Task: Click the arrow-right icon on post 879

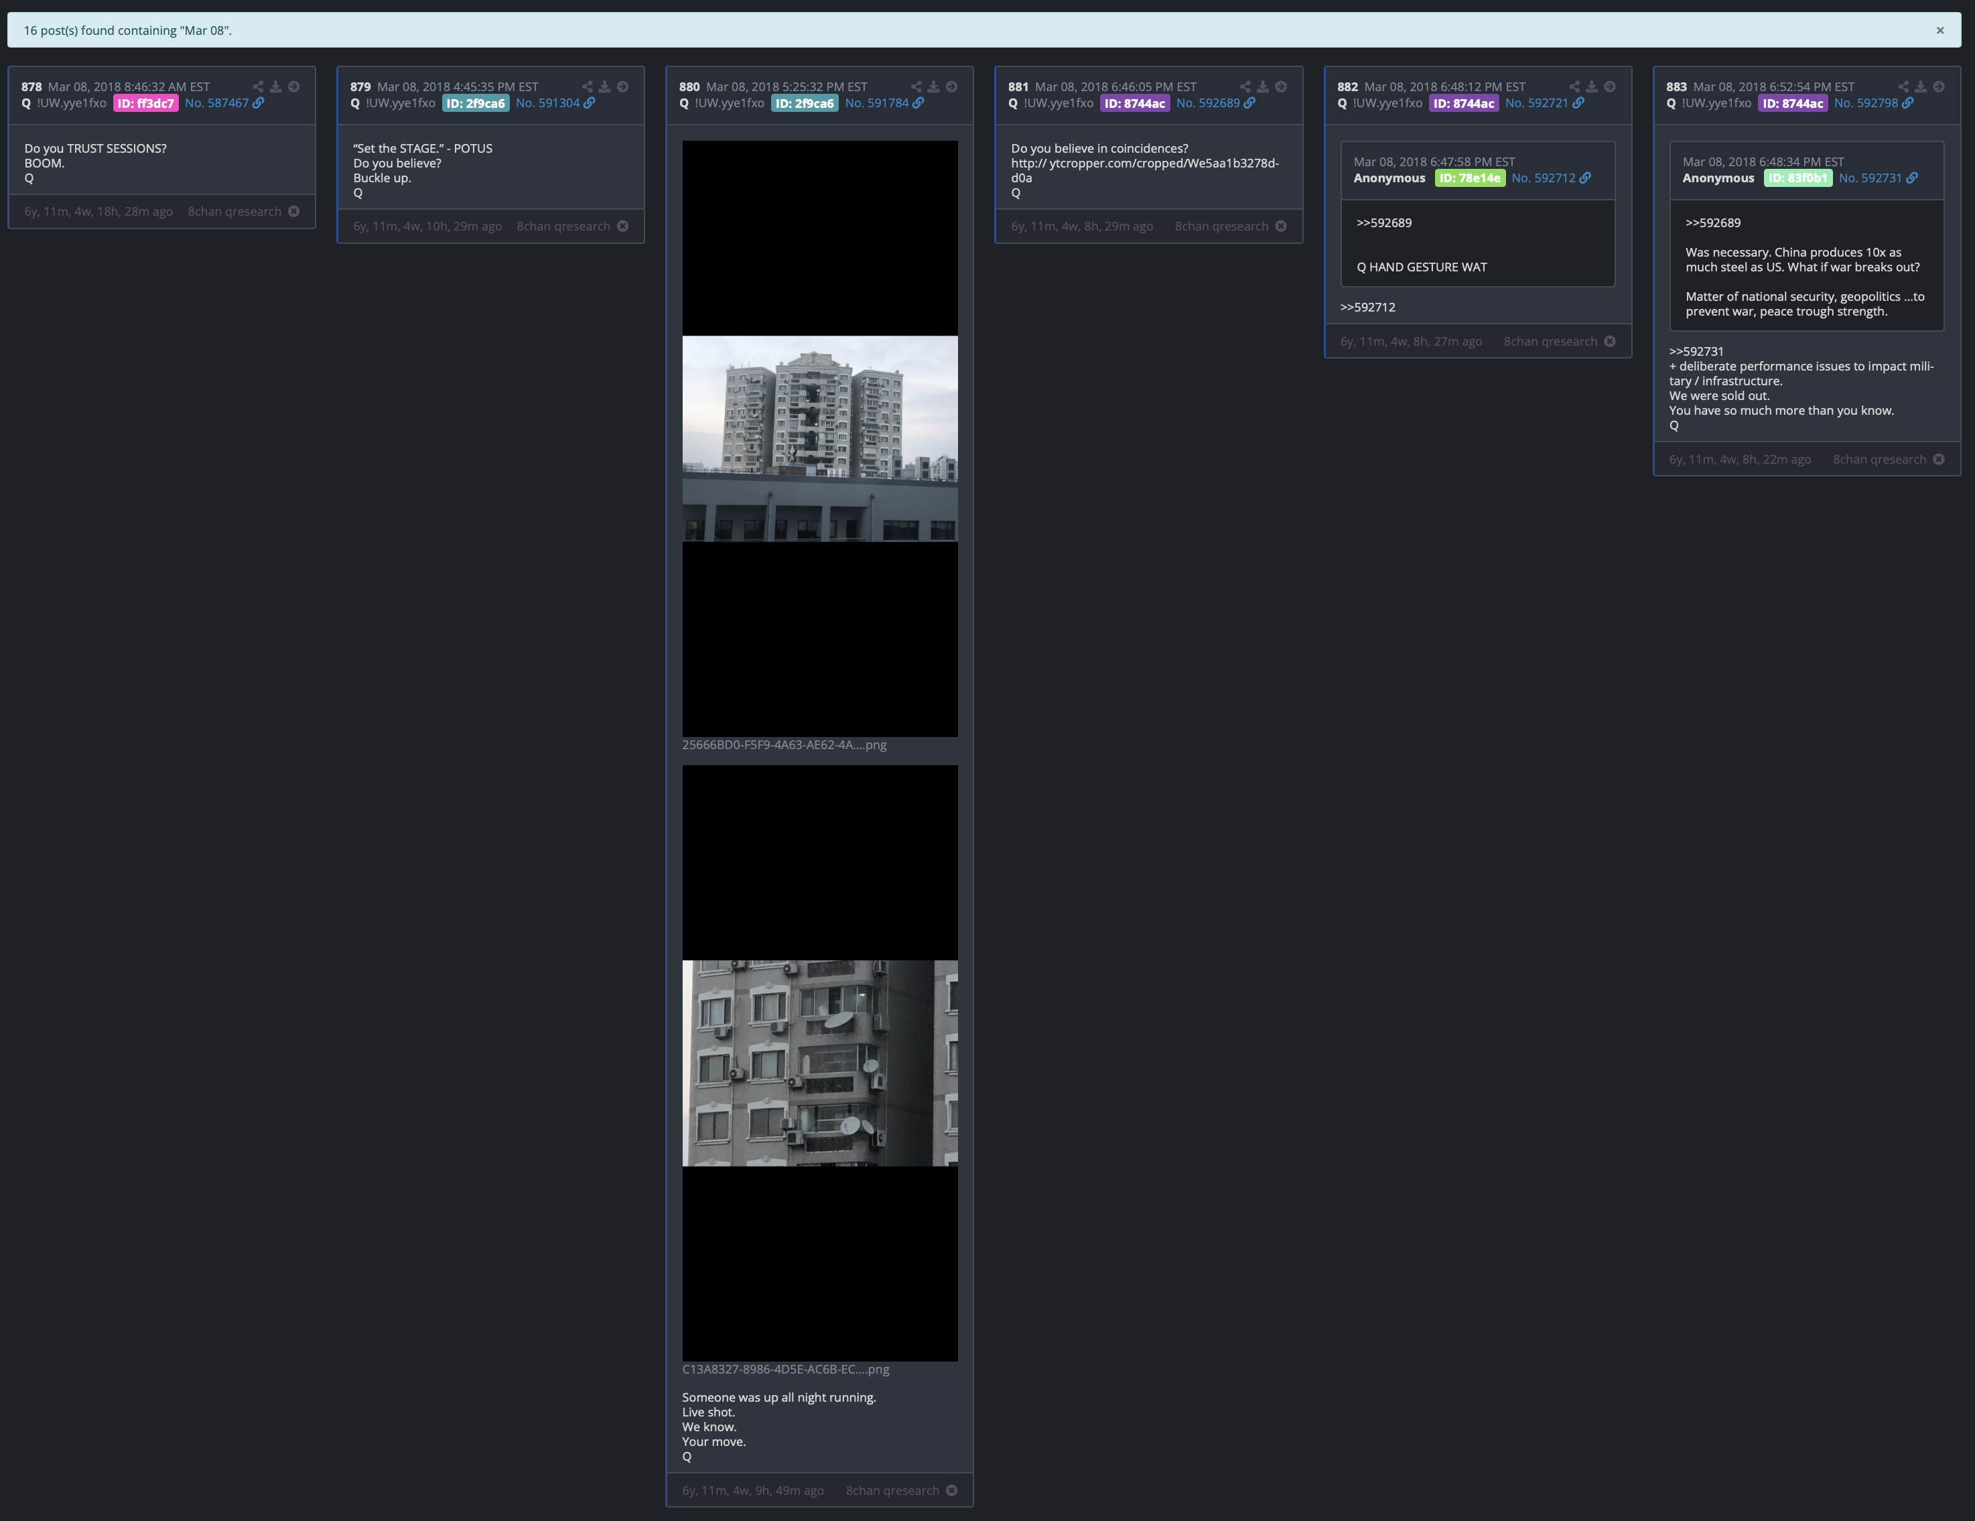Action: coord(623,87)
